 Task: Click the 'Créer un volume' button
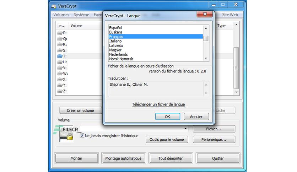tap(81, 111)
